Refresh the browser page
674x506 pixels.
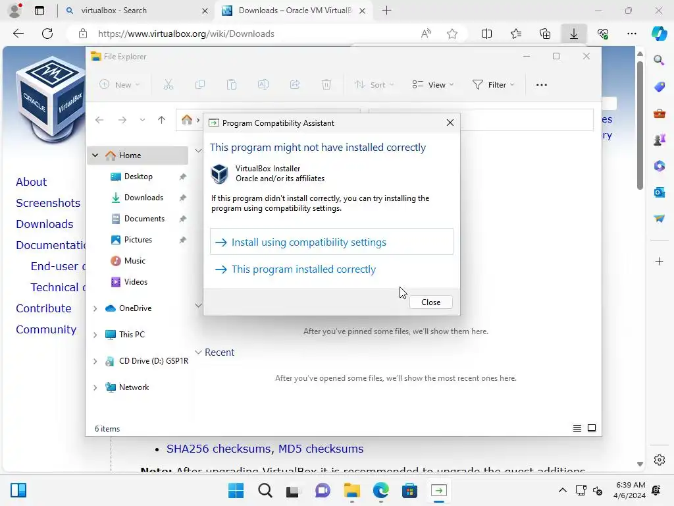47,34
